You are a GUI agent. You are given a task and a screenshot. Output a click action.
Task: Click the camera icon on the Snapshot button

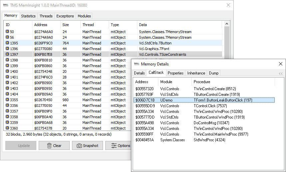coord(79,146)
